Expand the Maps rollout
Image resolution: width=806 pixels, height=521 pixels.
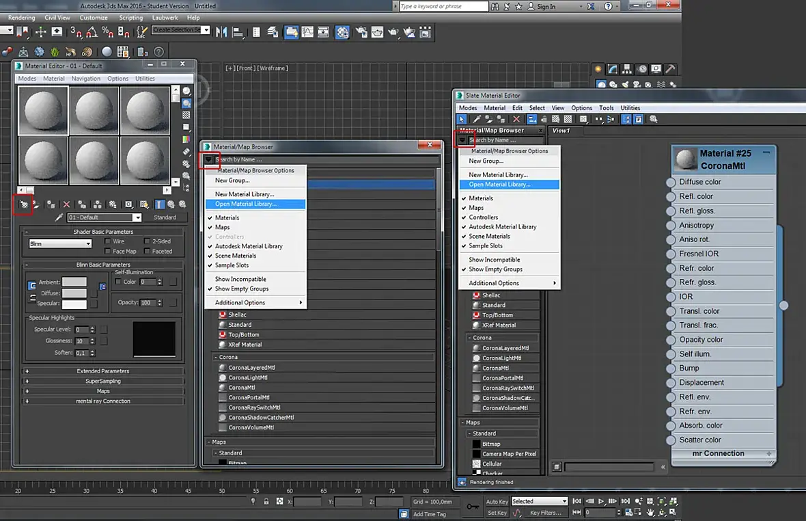coord(102,391)
